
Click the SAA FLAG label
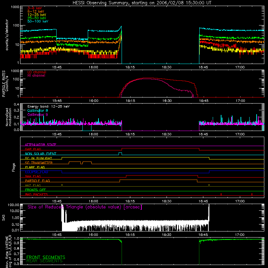click(x=33, y=176)
